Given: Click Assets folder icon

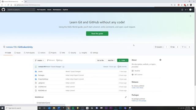Looking at the screenshot, I should click(36, 71).
